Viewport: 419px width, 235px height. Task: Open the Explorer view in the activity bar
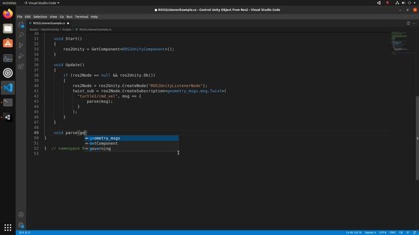21,25
